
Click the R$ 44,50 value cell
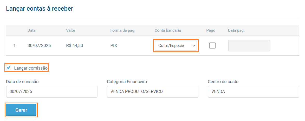point(75,45)
